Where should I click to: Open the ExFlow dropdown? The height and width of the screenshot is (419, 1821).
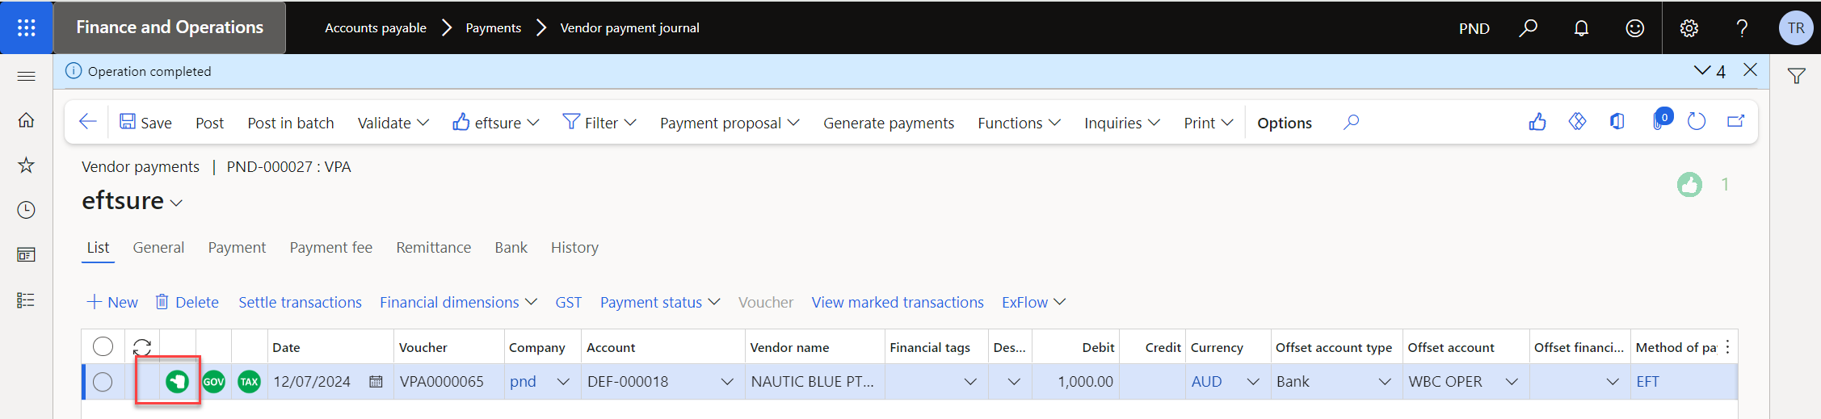coord(1033,302)
